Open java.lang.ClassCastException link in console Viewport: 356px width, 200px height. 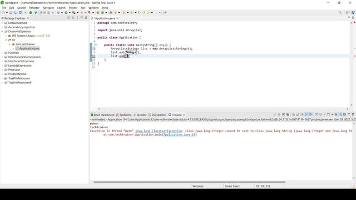click(159, 131)
